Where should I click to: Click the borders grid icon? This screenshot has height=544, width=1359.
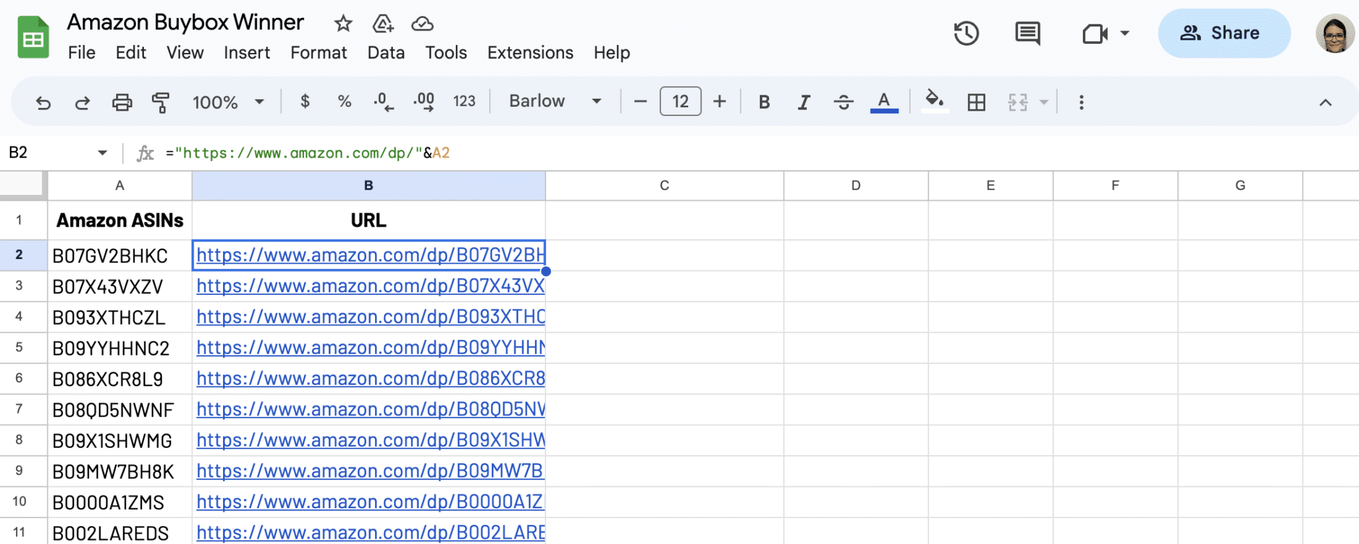(976, 102)
